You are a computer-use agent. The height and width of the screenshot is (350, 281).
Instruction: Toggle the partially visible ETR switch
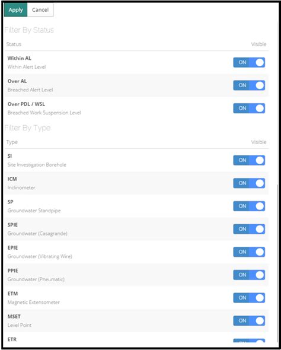(249, 341)
